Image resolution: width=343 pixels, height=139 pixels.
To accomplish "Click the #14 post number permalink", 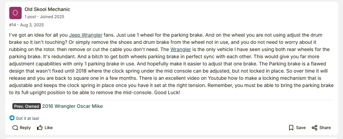I will point(12,25).
